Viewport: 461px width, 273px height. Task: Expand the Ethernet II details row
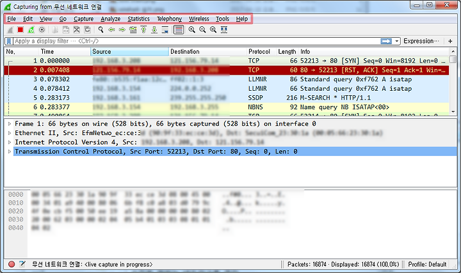point(10,133)
